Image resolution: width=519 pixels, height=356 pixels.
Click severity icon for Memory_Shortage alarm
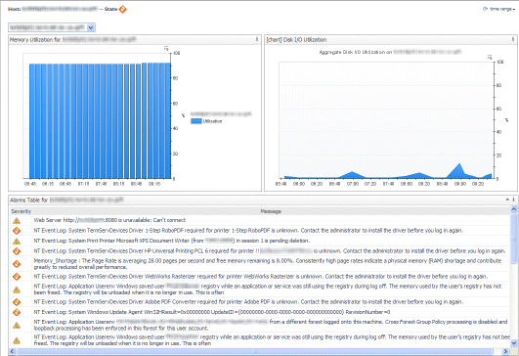tap(17, 264)
